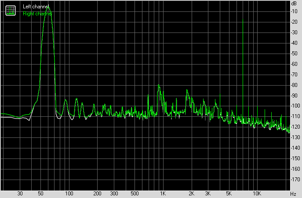Click the '10K' frequency axis label
The image size is (302, 198).
coord(257,194)
